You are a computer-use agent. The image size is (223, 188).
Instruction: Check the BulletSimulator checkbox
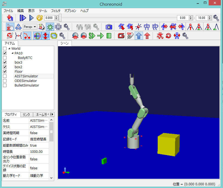pos(5,85)
